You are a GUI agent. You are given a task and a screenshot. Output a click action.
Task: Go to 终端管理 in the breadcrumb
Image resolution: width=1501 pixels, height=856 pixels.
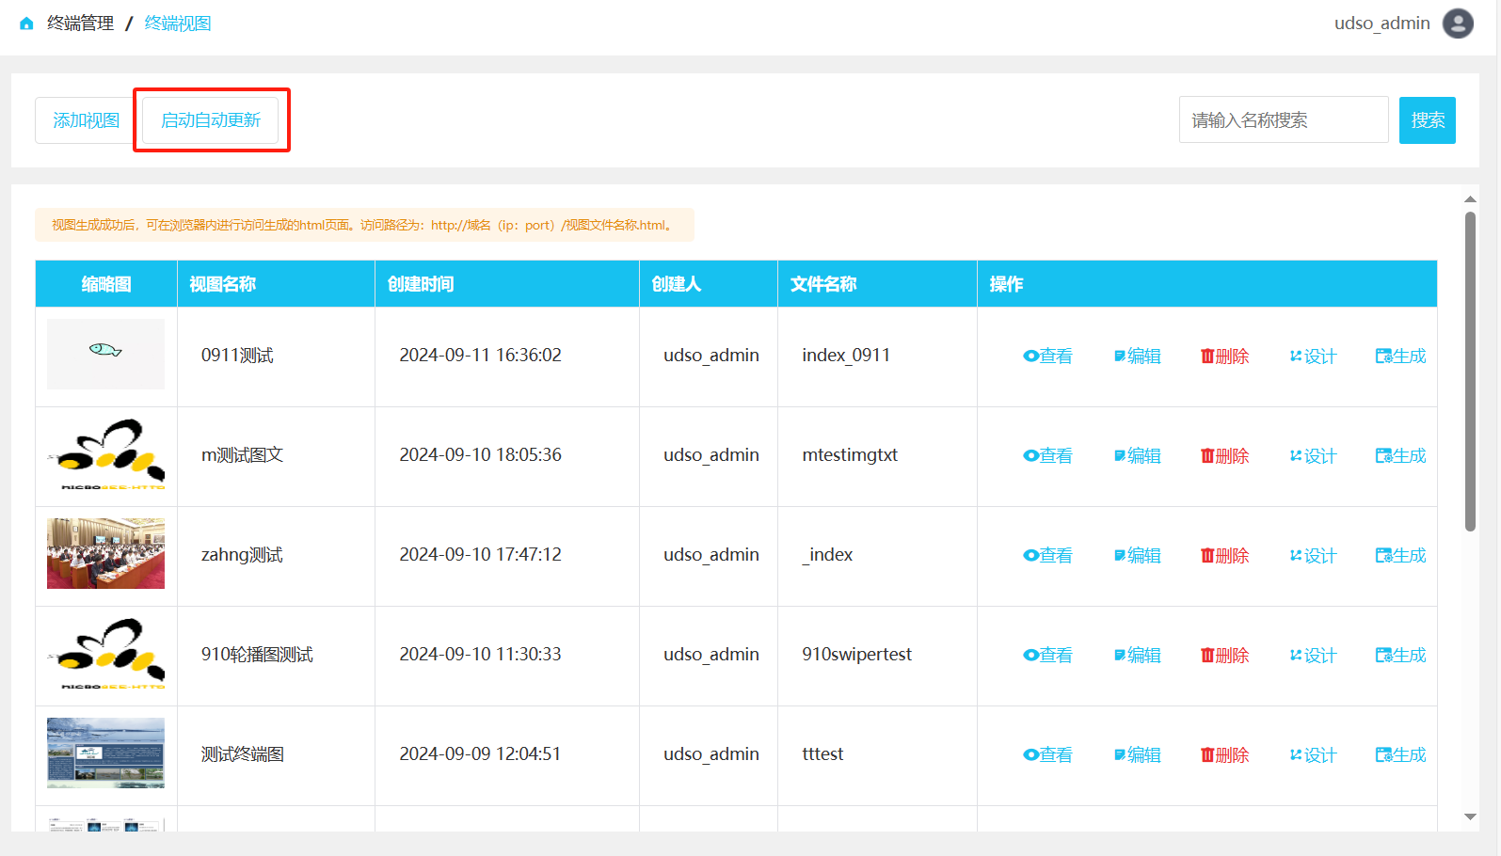[x=81, y=24]
